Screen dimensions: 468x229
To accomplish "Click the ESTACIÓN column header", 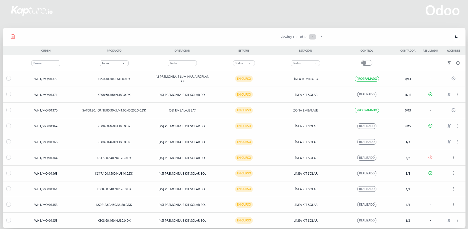I will 305,50.
